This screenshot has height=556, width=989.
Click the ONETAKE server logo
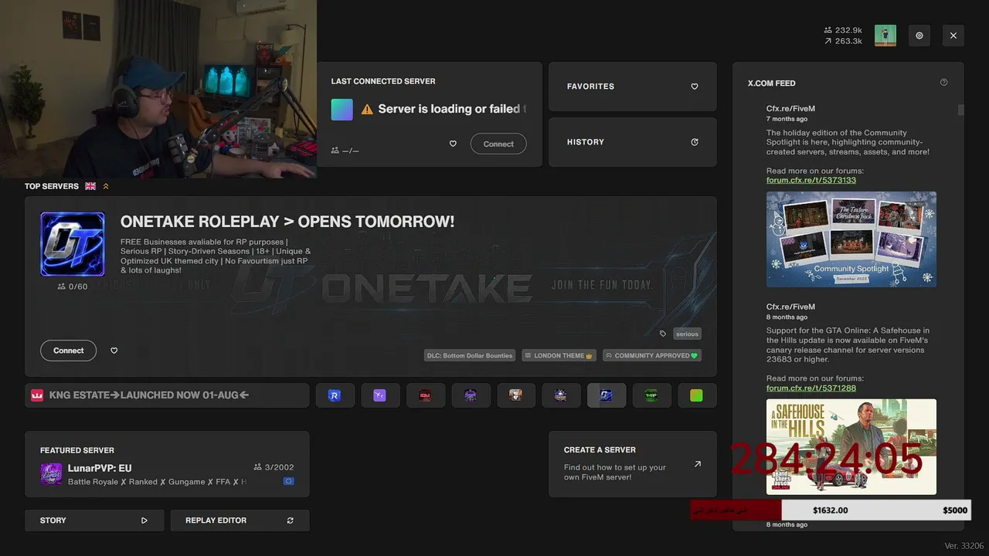pyautogui.click(x=73, y=244)
